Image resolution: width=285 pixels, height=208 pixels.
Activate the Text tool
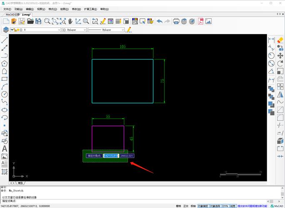(5, 149)
